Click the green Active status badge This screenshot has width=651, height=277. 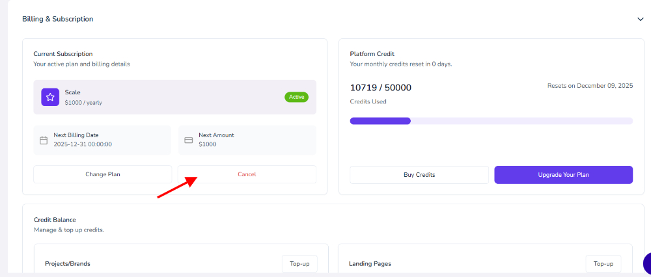(x=296, y=97)
